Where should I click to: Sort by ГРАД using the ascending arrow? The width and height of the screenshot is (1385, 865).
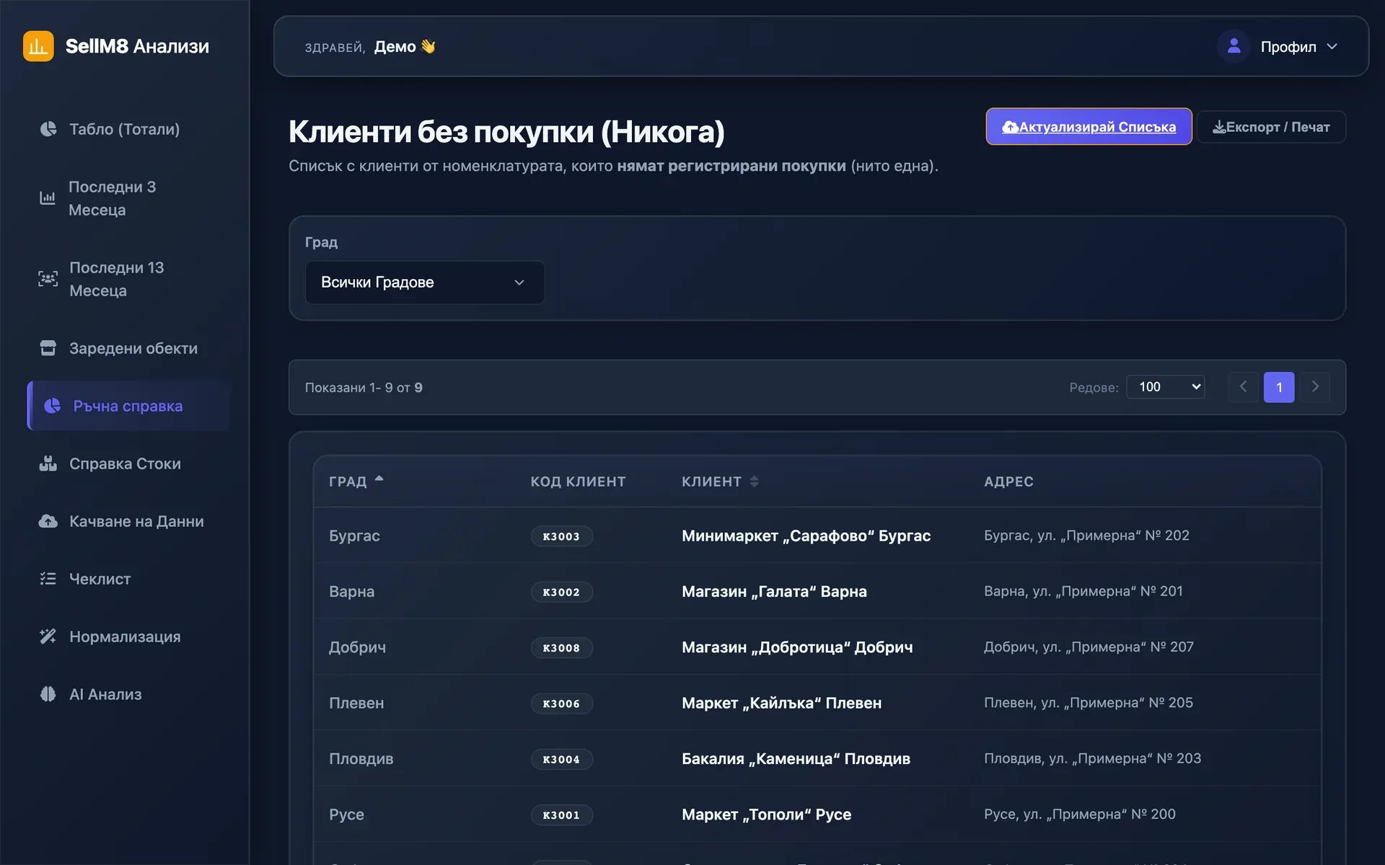379,478
